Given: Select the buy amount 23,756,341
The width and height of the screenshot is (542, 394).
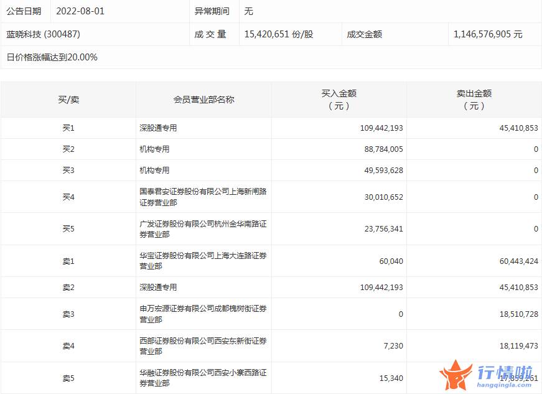Looking at the screenshot, I should 384,229.
